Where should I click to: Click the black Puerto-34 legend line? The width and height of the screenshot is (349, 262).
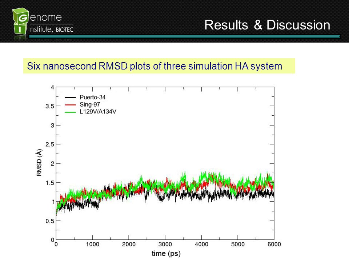(70, 98)
